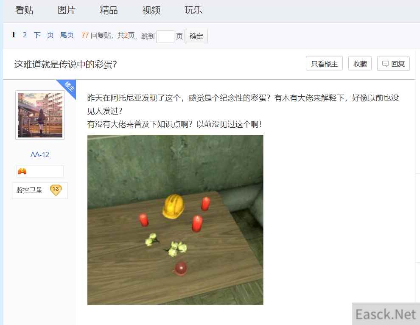Click the 确定 confirm button
Image resolution: width=420 pixels, height=325 pixels.
tap(196, 36)
